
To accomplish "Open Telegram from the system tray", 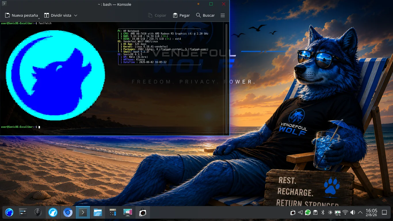I will [x=300, y=213].
